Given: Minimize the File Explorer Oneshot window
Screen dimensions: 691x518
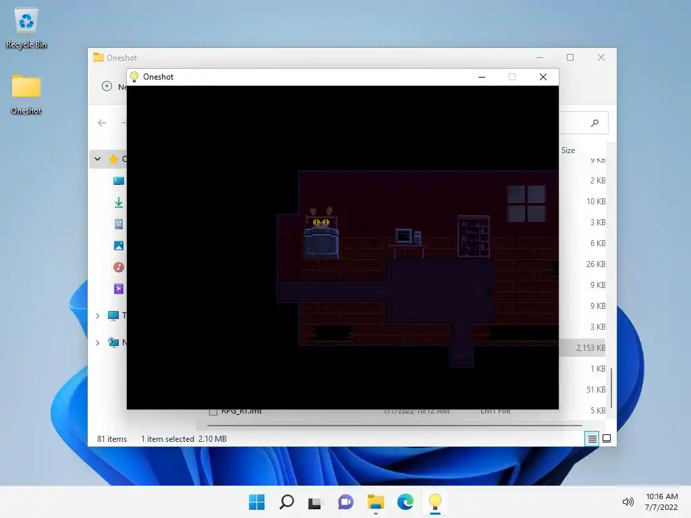Looking at the screenshot, I should [539, 58].
